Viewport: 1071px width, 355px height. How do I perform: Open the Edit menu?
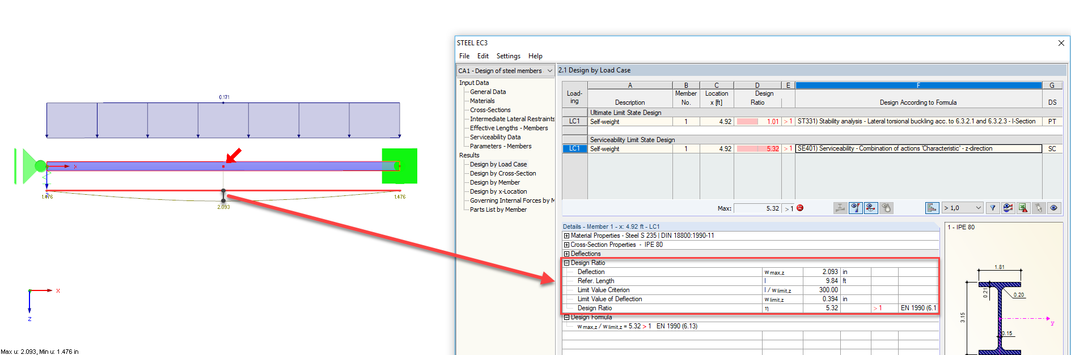click(x=483, y=56)
